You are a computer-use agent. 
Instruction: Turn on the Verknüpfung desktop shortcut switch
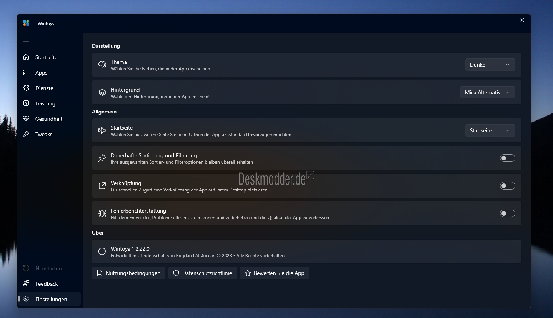click(x=507, y=186)
